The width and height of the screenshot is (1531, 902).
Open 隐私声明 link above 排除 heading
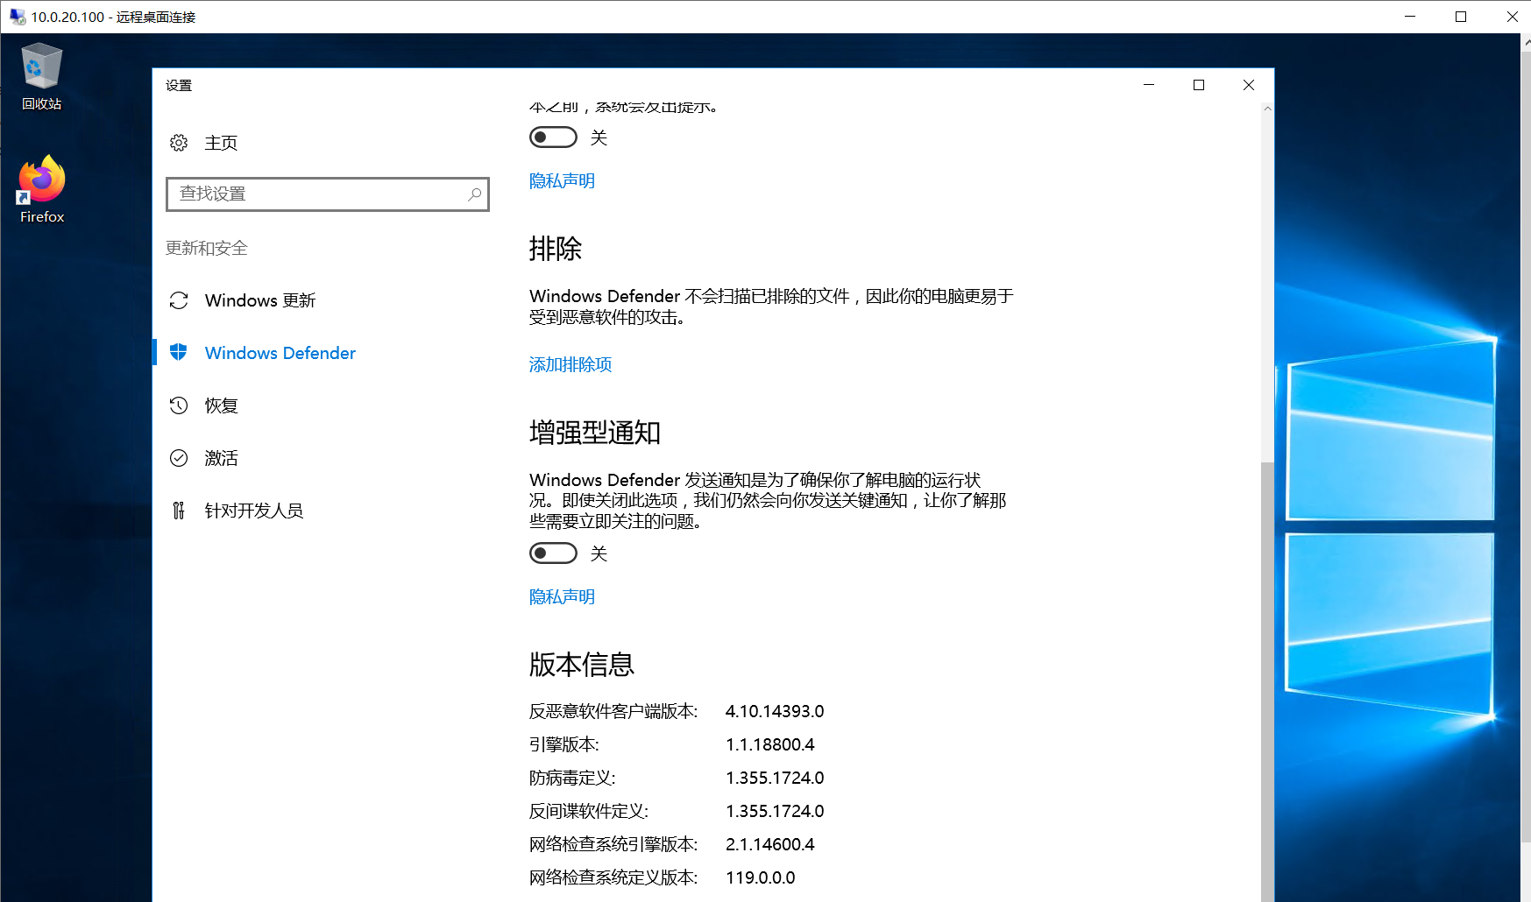562,181
